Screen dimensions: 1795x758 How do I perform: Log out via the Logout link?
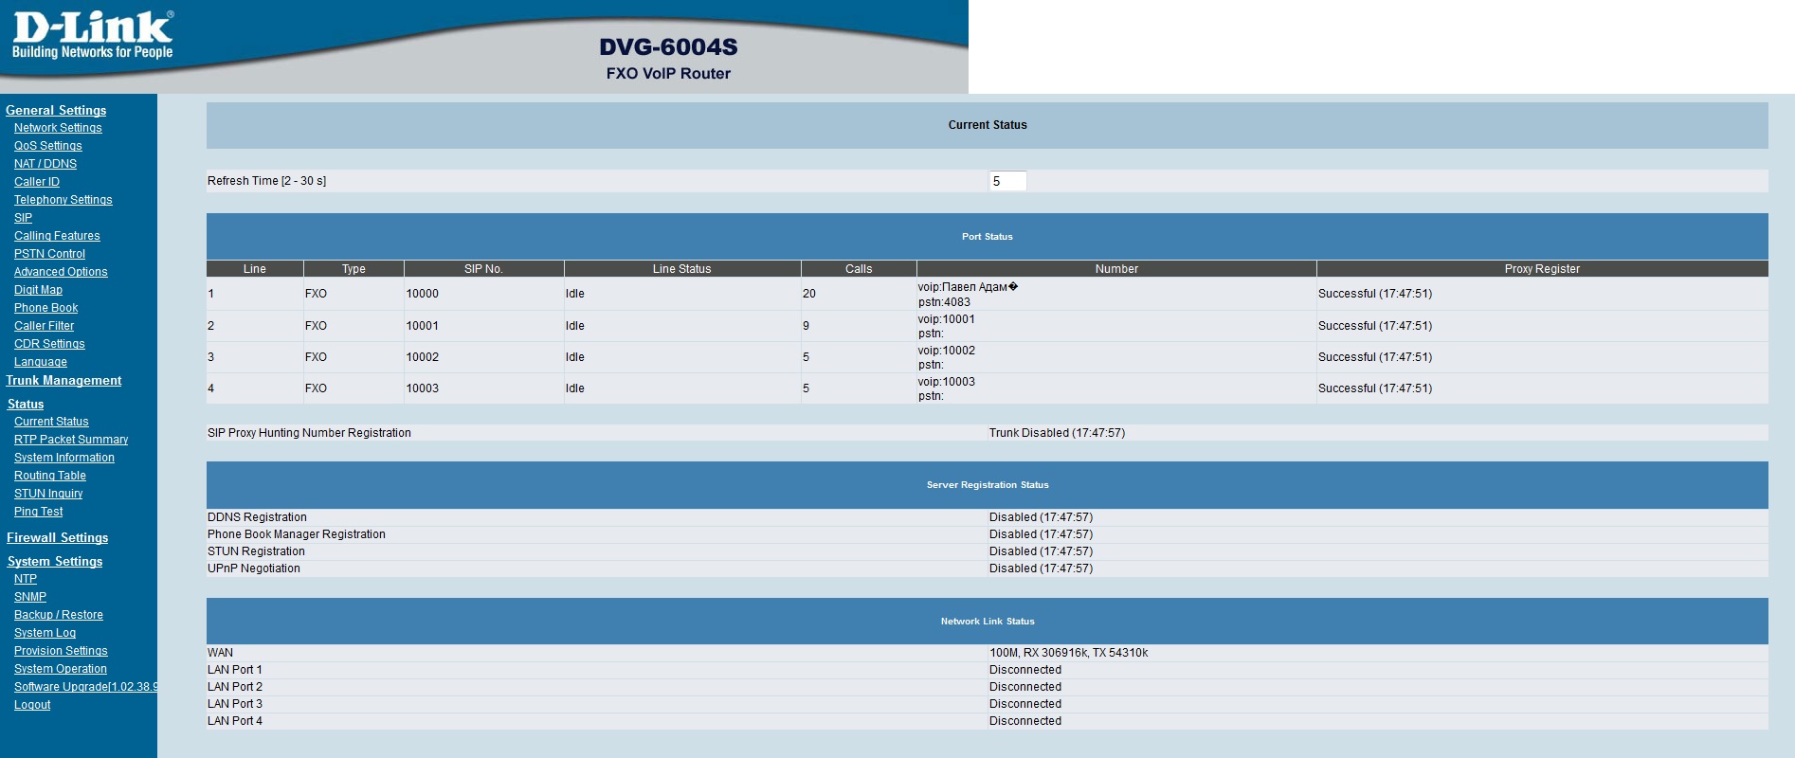(32, 705)
